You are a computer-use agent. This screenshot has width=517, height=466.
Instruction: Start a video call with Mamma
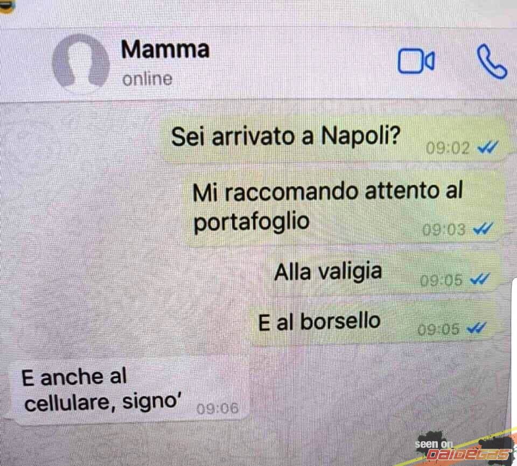click(x=416, y=61)
